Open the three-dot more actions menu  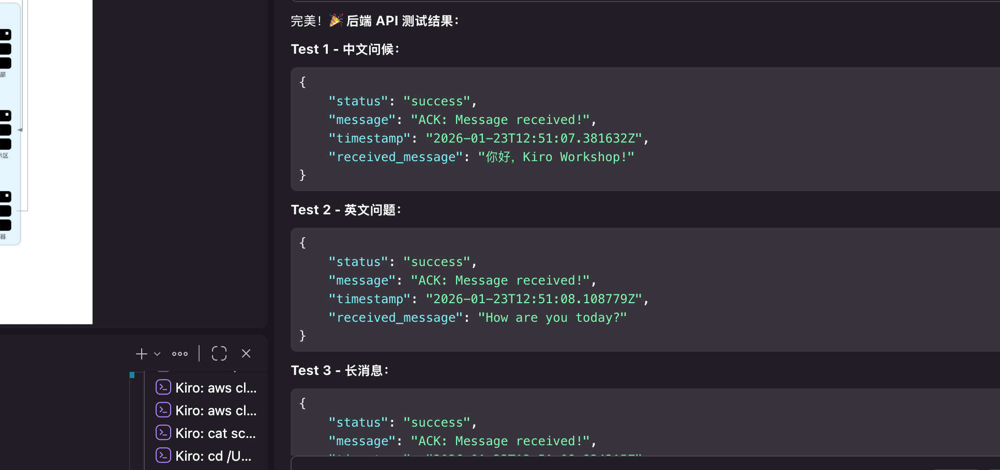click(180, 354)
